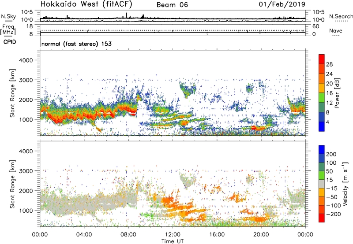This screenshot has height=244, width=353.
Task: Click the dotted line sample under "N.Search"
Action: [x=342, y=21]
